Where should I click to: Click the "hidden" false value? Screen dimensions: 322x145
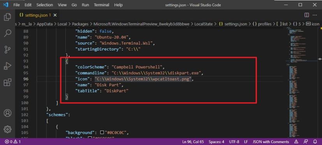106,31
